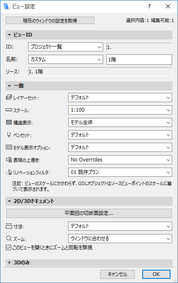The width and height of the screenshot is (178, 283).
Task: Click the ARCHICAD logo in title bar
Action: (x=7, y=6)
